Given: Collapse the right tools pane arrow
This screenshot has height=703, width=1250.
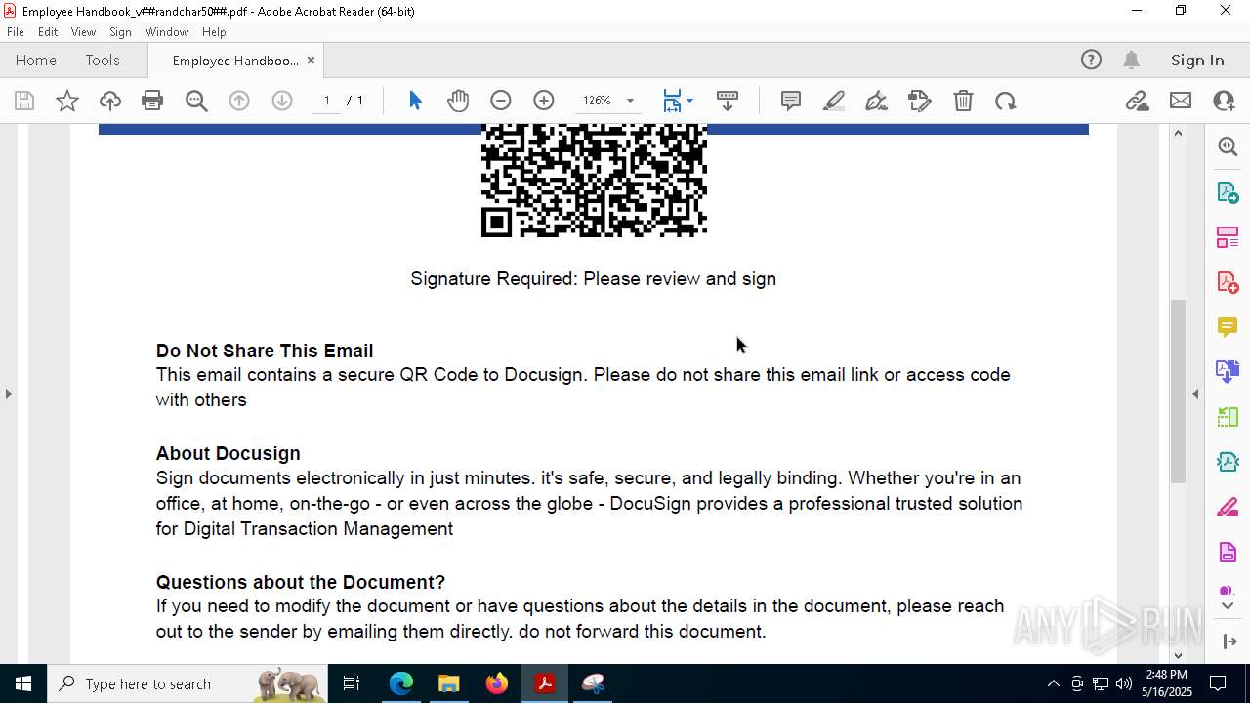Looking at the screenshot, I should pos(1195,393).
